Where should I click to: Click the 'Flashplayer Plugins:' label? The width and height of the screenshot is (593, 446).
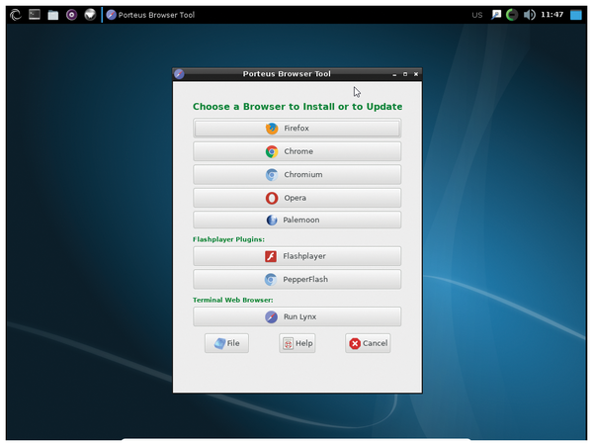228,239
